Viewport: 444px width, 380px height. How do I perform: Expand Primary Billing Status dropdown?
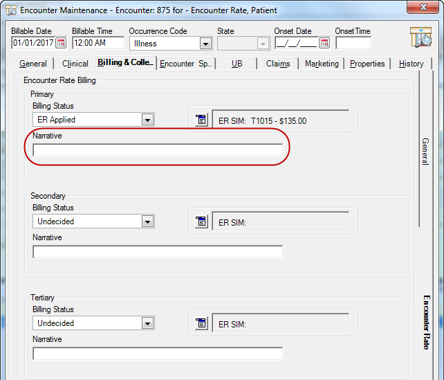(x=147, y=120)
